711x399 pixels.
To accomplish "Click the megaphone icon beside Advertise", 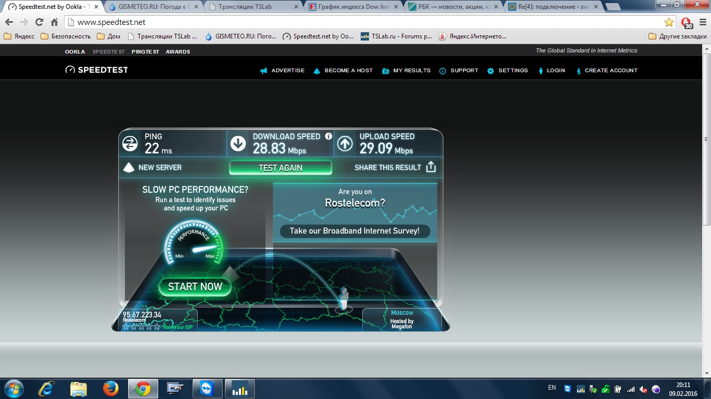I will point(263,71).
